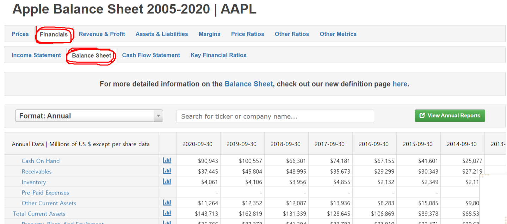Open Assets & Liabilities tab
This screenshot has width=507, height=224.
pyautogui.click(x=162, y=34)
